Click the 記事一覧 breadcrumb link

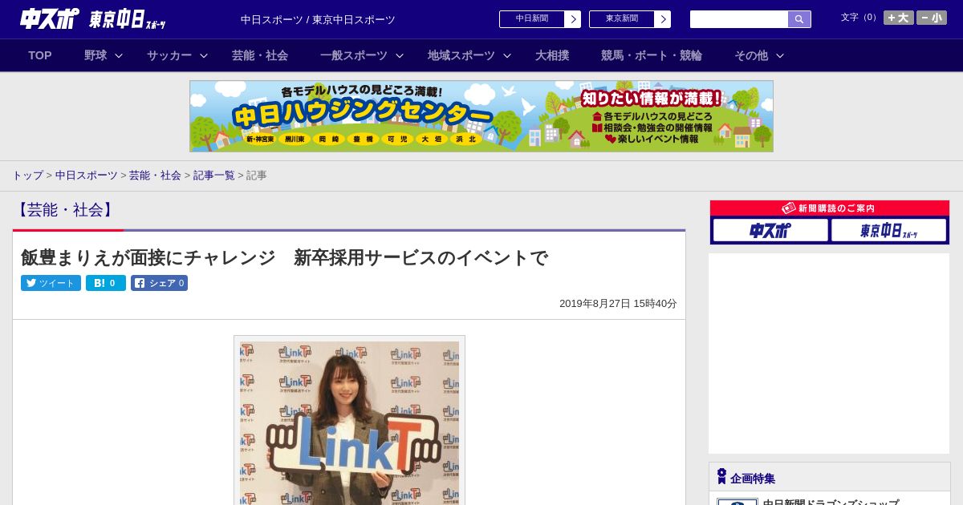tap(214, 175)
